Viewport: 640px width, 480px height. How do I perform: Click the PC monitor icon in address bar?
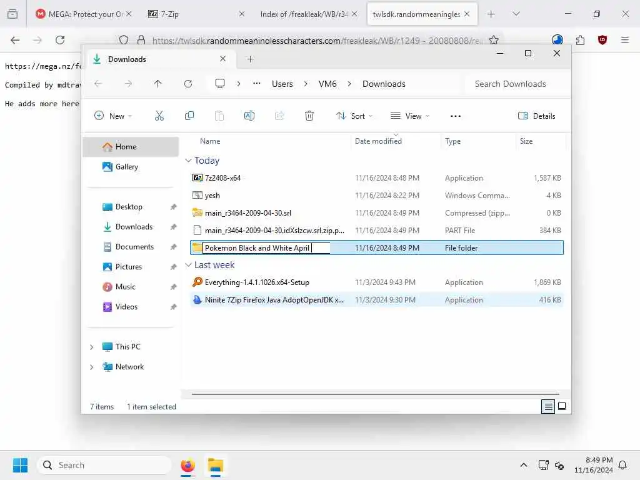[x=220, y=84]
